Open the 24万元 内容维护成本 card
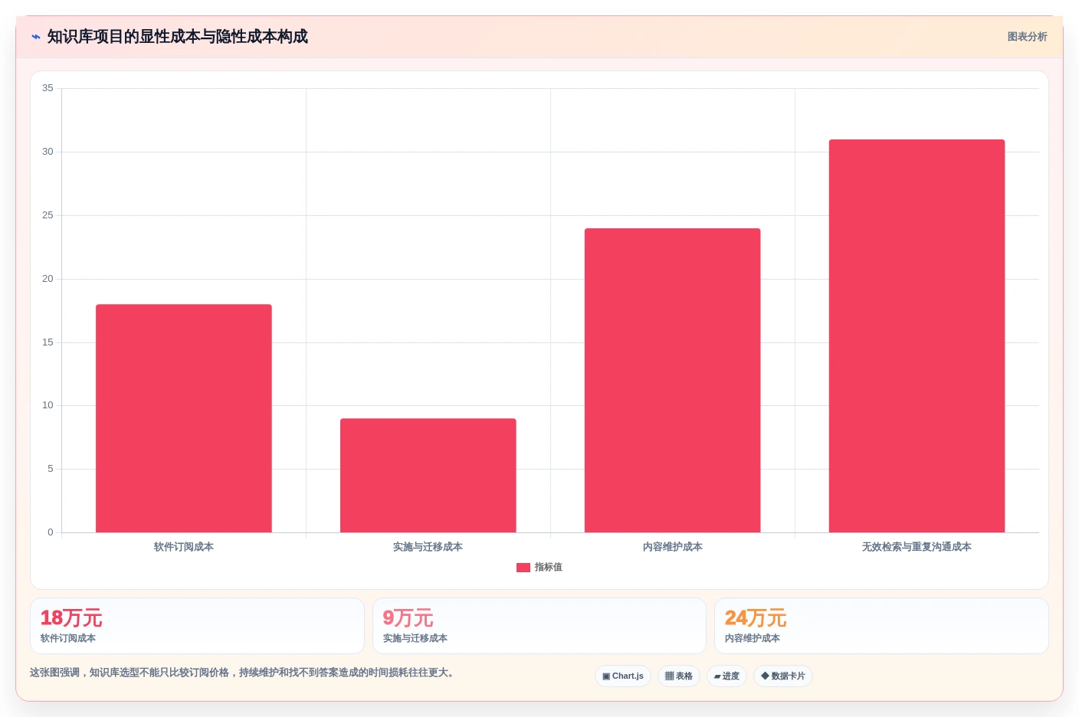 point(881,626)
